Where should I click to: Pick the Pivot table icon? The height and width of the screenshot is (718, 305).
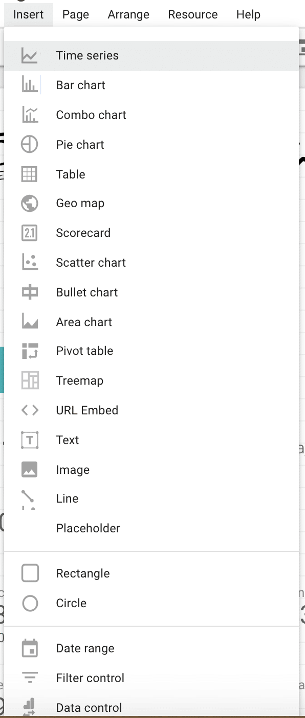(x=30, y=351)
